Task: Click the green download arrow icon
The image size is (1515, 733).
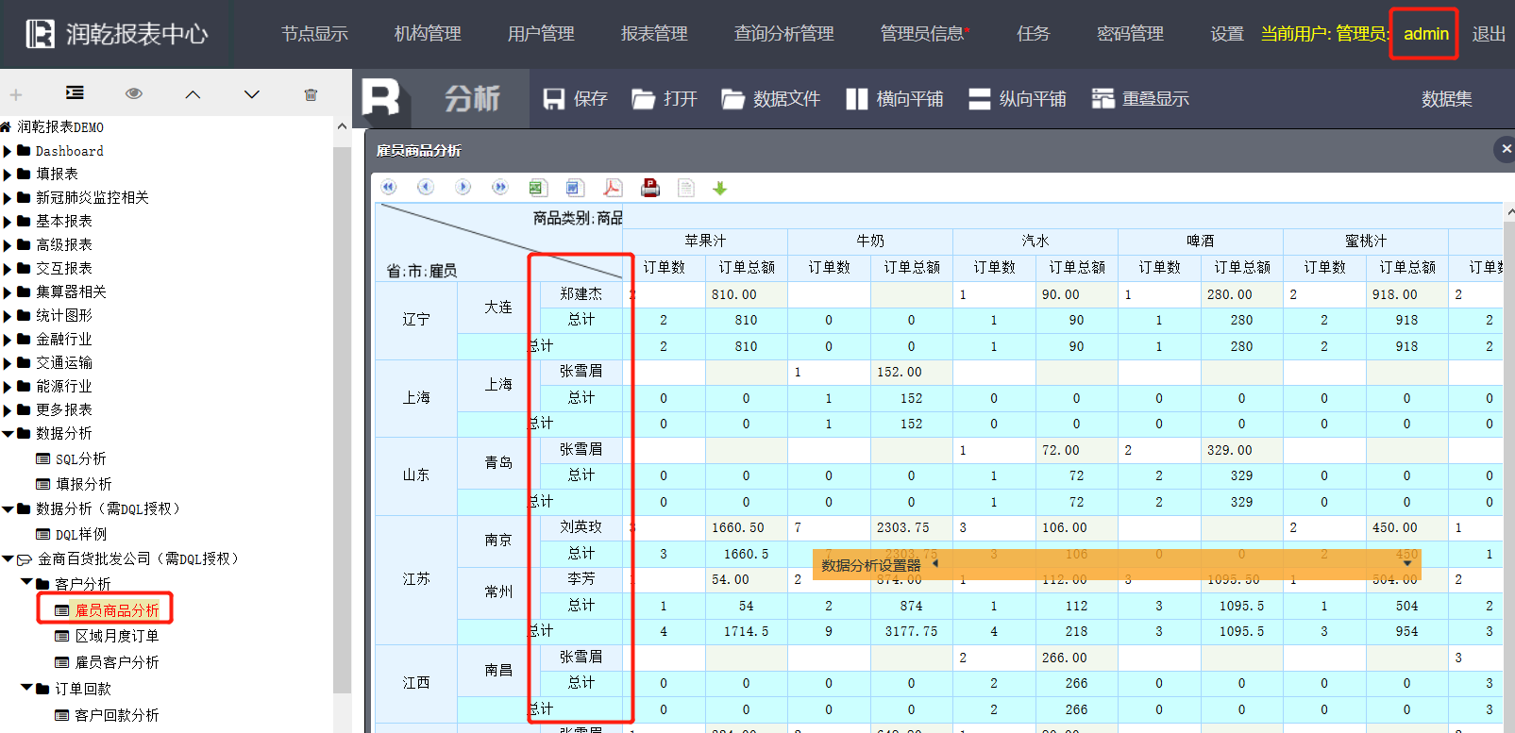Action: (719, 189)
